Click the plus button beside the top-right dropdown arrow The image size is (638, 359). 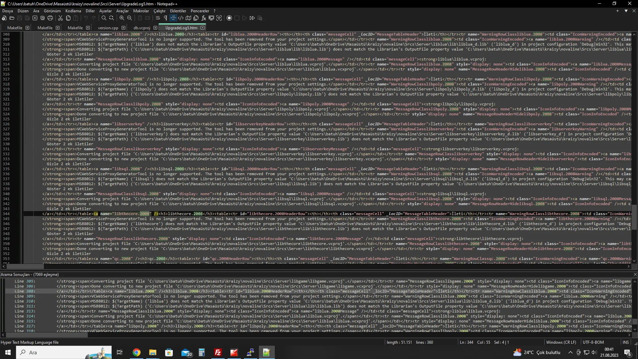pos(617,11)
